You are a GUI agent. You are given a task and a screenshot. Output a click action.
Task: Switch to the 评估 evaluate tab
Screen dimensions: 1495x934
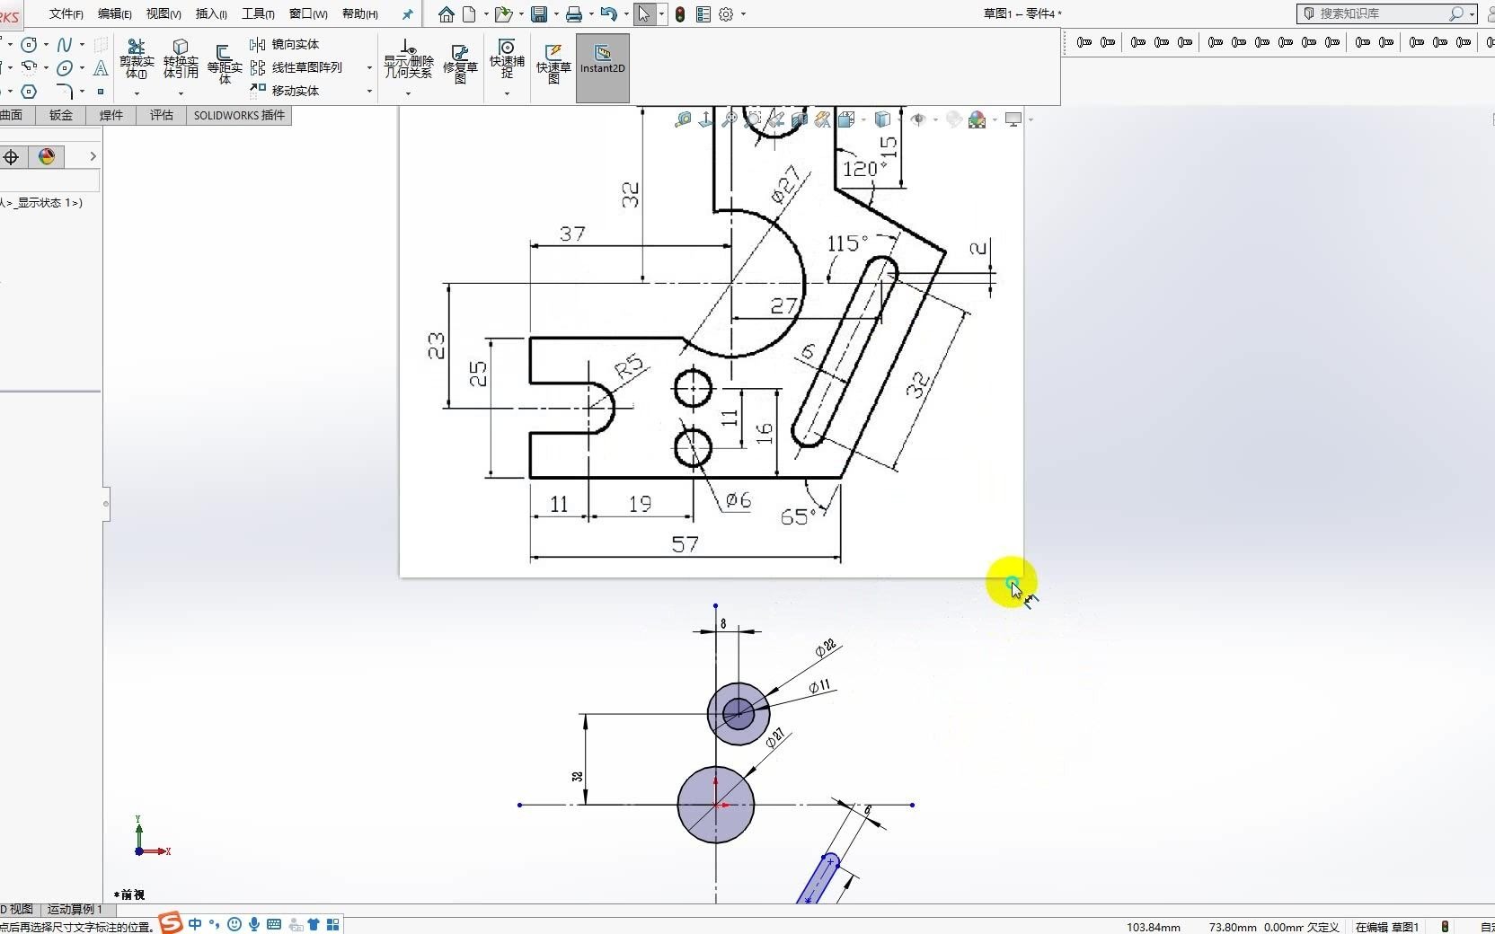pos(161,115)
